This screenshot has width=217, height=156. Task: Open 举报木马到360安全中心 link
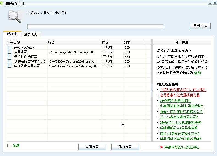pos(182,147)
